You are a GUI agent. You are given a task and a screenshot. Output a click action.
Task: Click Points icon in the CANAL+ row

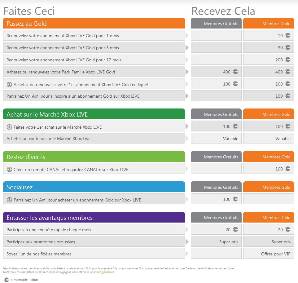pyautogui.click(x=288, y=169)
